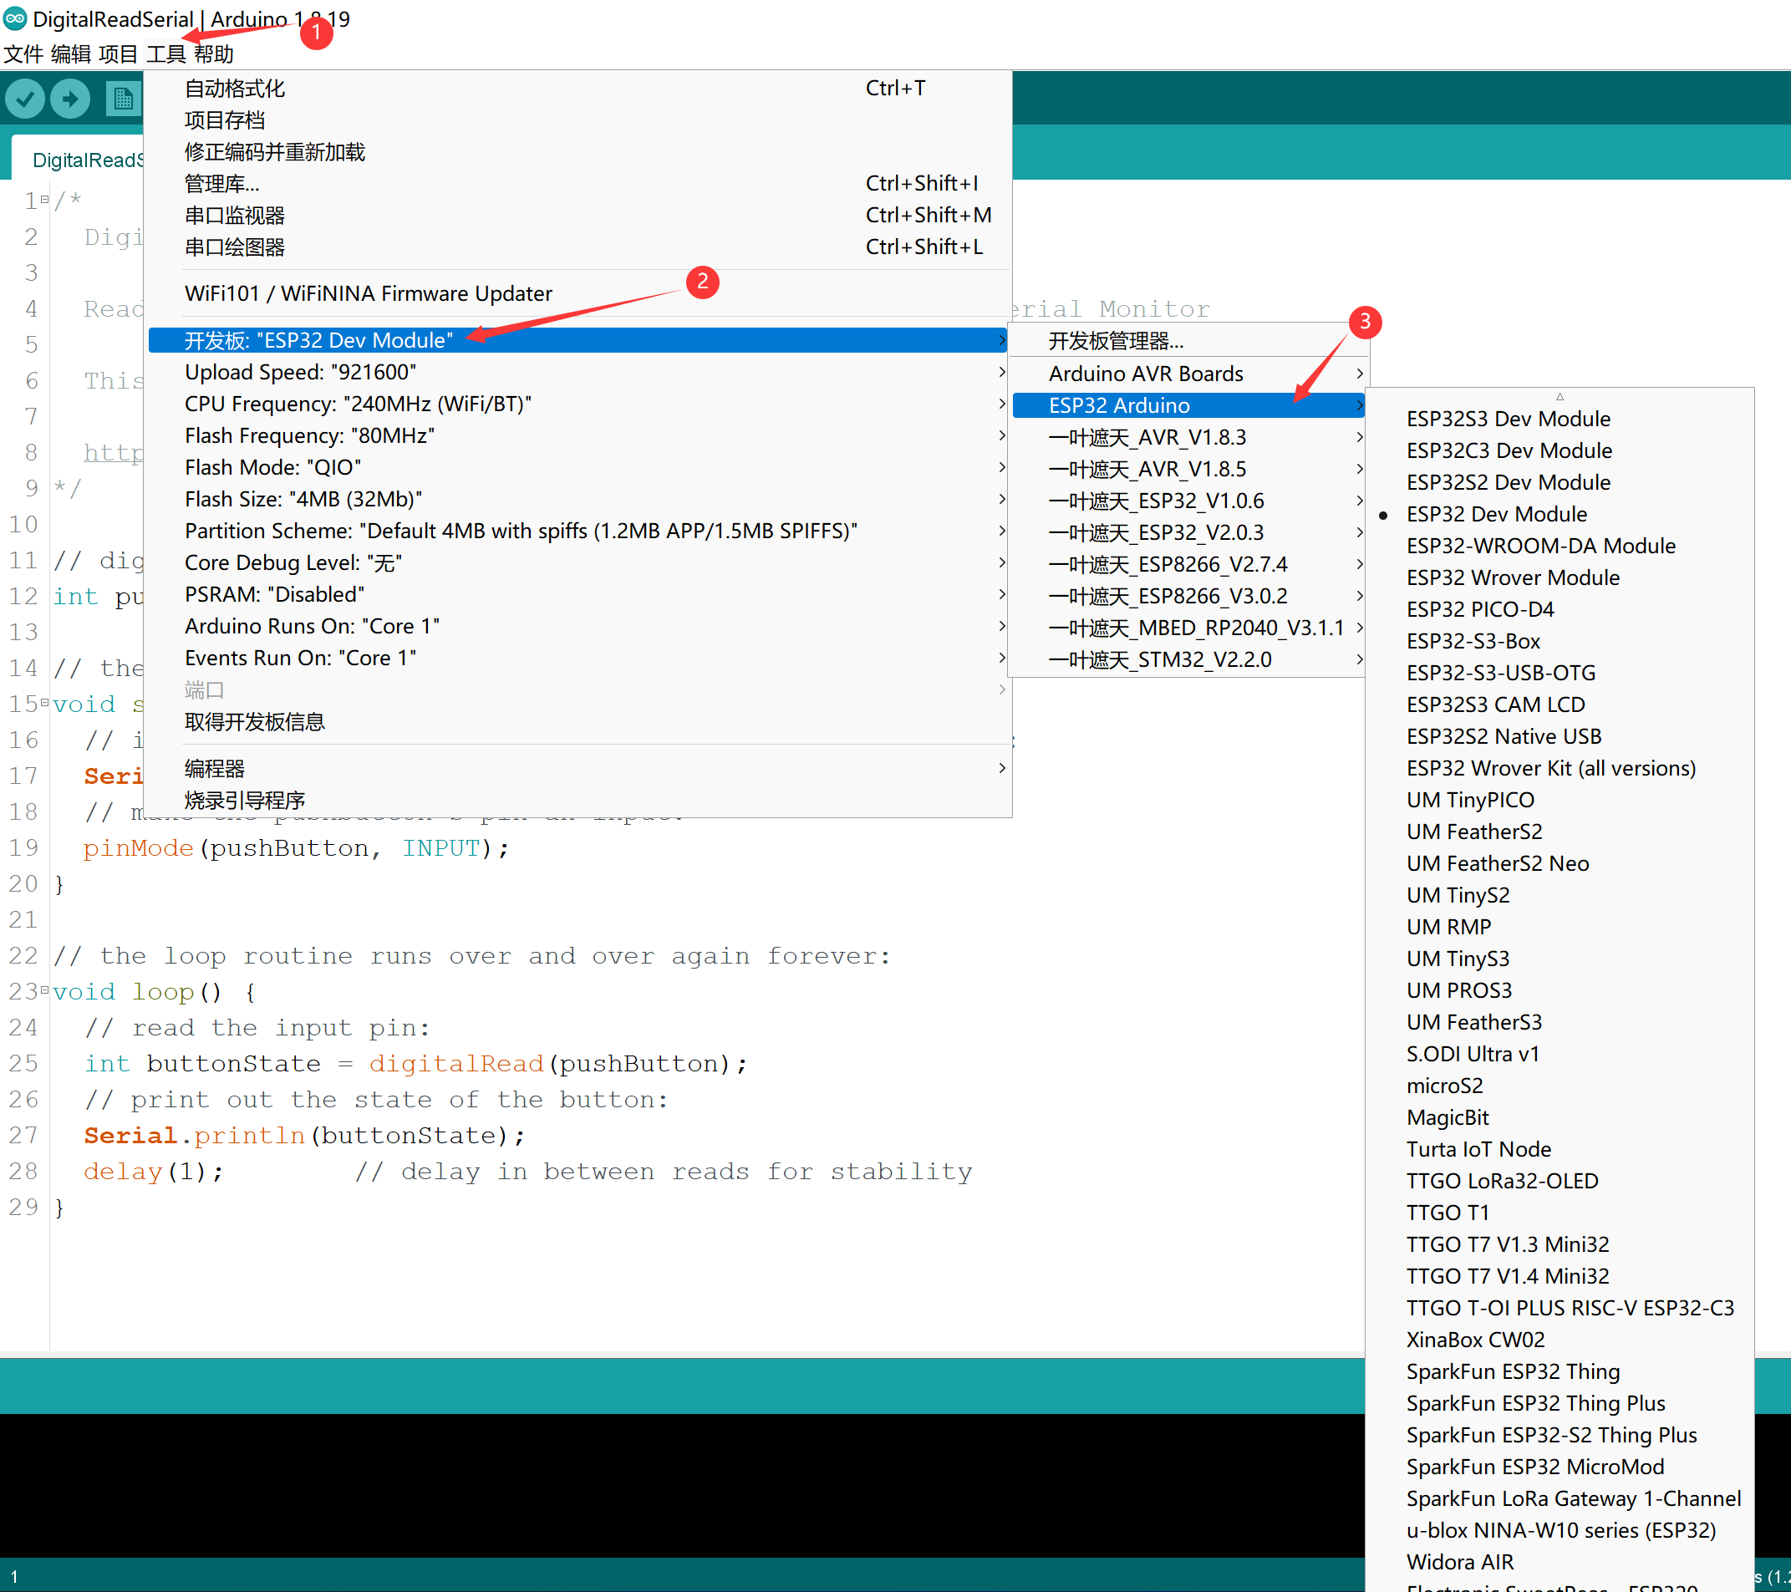Open 开发板管理器... entry

(1116, 341)
